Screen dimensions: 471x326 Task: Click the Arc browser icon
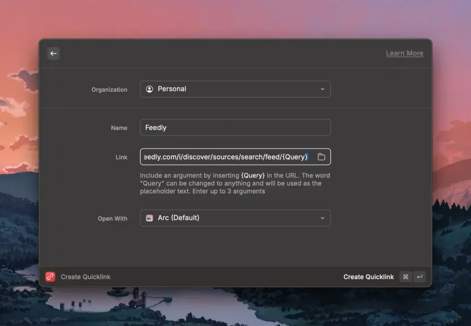(149, 218)
